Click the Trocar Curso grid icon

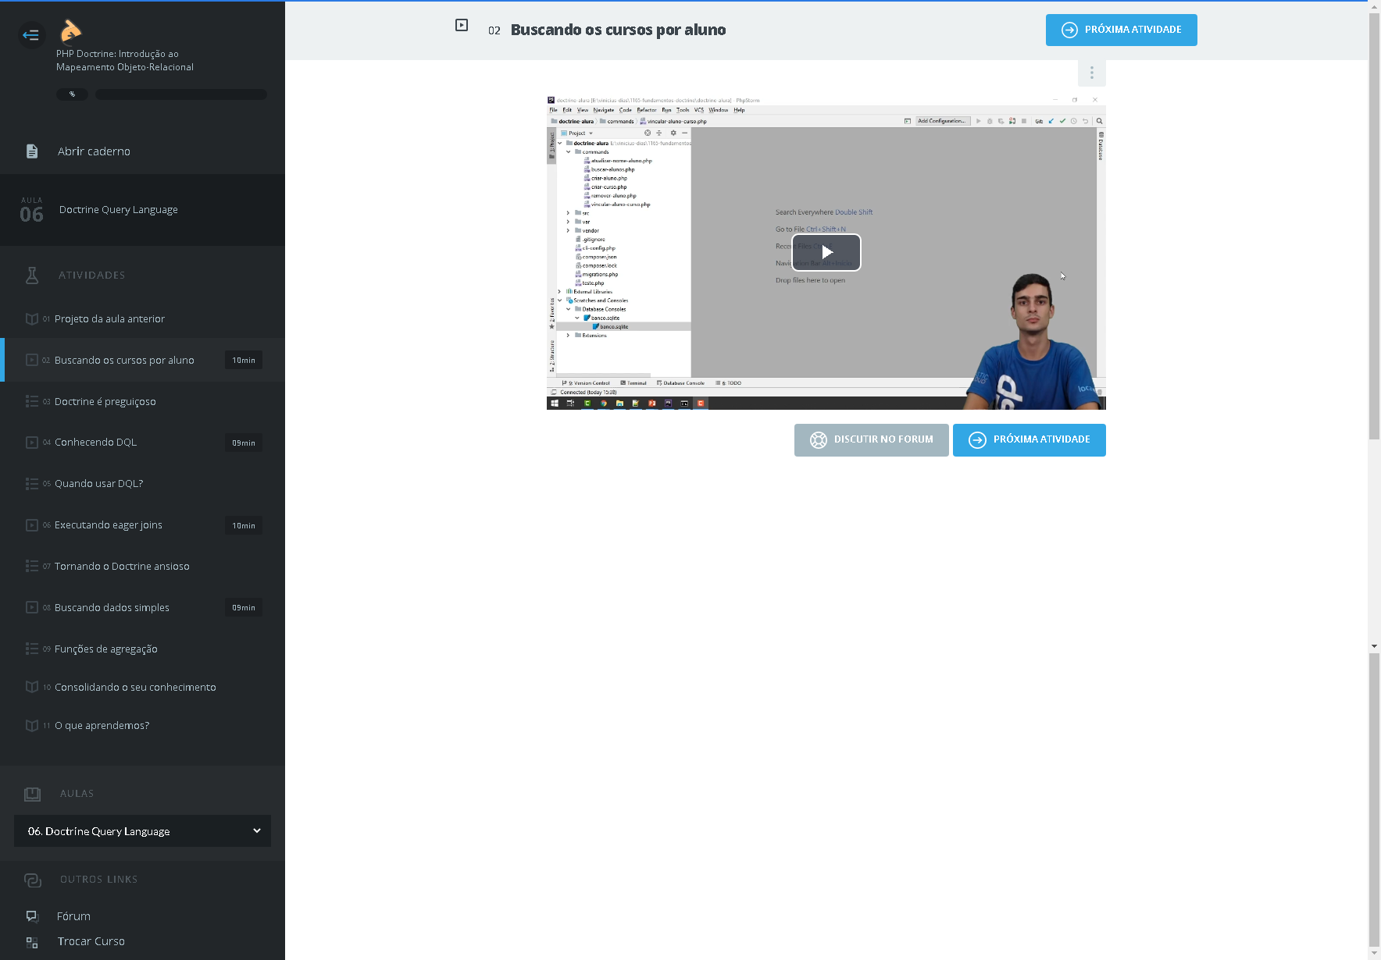coord(32,942)
